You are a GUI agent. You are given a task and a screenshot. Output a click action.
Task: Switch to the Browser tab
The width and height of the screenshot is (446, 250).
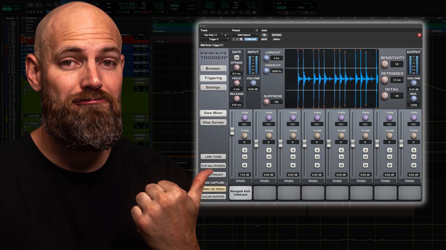[213, 68]
